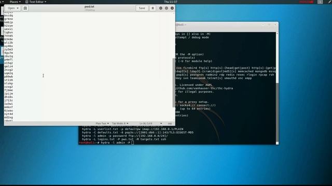Open the hamburger menu in Text Editor
The width and height of the screenshot is (332, 186).
(153, 8)
